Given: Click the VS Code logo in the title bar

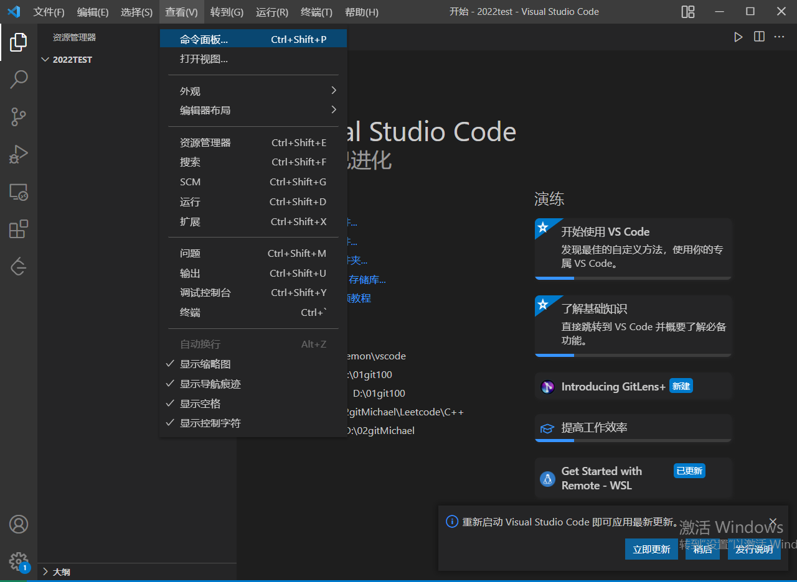Looking at the screenshot, I should coord(13,12).
